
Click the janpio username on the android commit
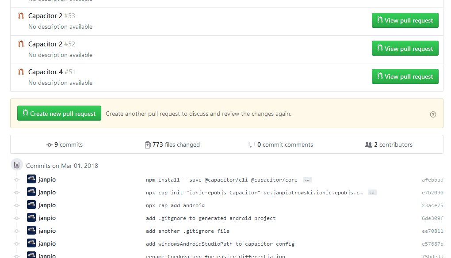point(47,205)
